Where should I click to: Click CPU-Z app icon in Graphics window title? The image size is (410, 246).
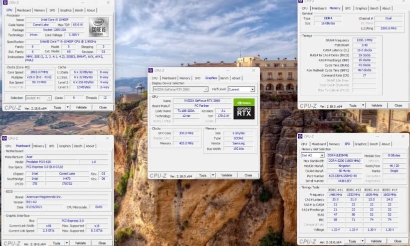point(150,70)
